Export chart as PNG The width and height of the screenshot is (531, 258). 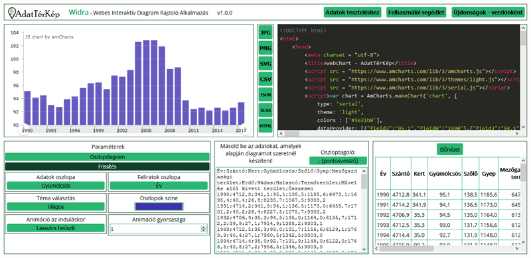point(265,48)
